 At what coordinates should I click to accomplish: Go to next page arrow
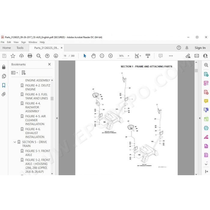coord(56,56)
